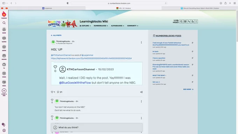238x134 pixels.
Task: Open the wiki Discuss icon in header
Action: (185, 22)
